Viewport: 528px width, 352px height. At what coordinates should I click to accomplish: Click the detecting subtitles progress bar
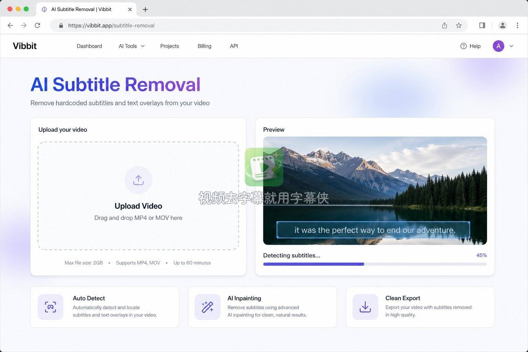(x=375, y=264)
